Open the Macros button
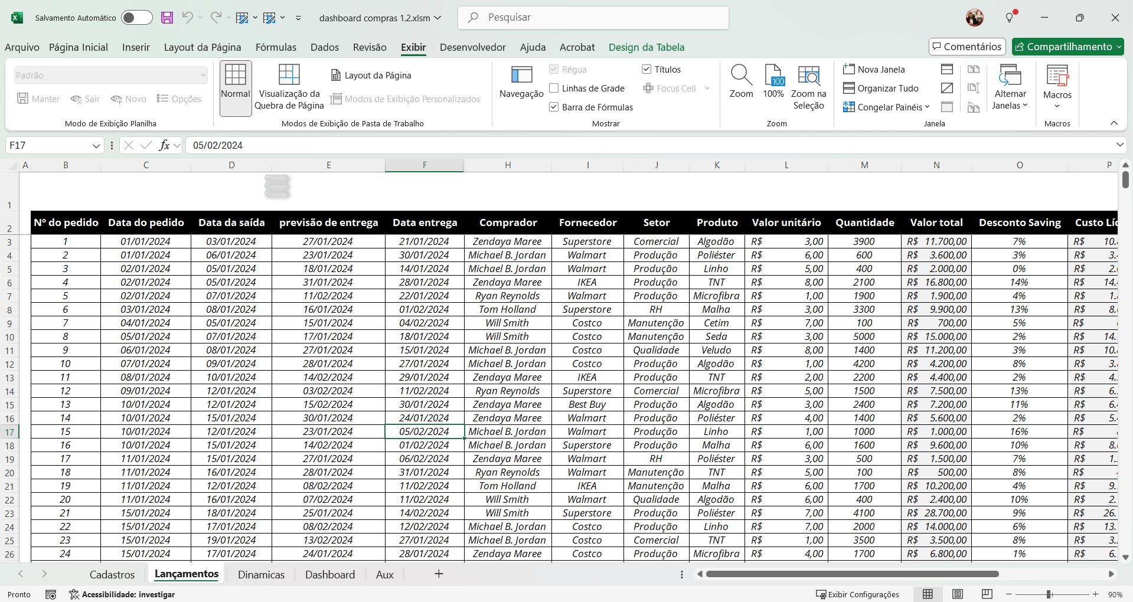Screen dimensions: 1133x602 (1057, 87)
